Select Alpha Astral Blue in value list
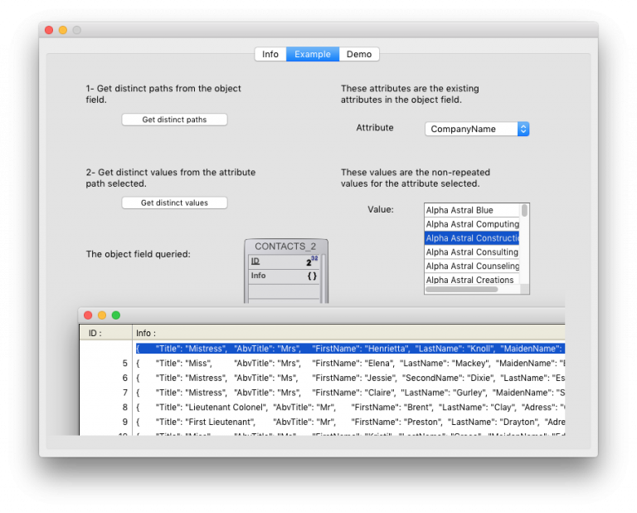The height and width of the screenshot is (513, 637). coord(472,210)
